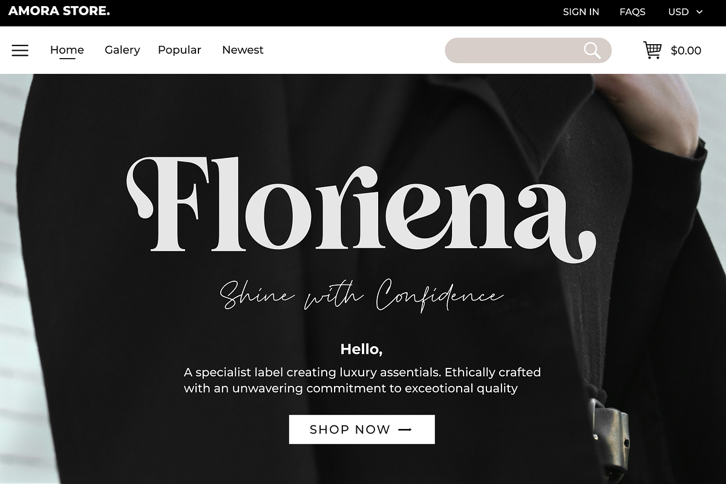Focus the search input field
Image resolution: width=726 pixels, height=484 pixels.
point(511,50)
